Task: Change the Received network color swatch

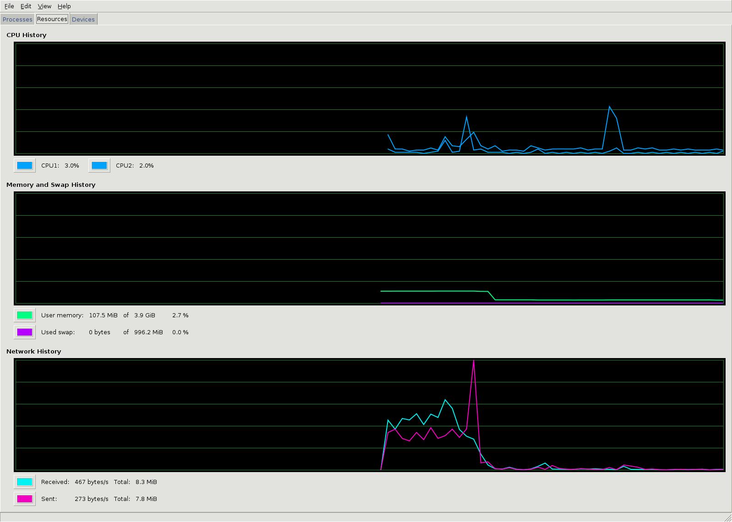Action: click(25, 482)
